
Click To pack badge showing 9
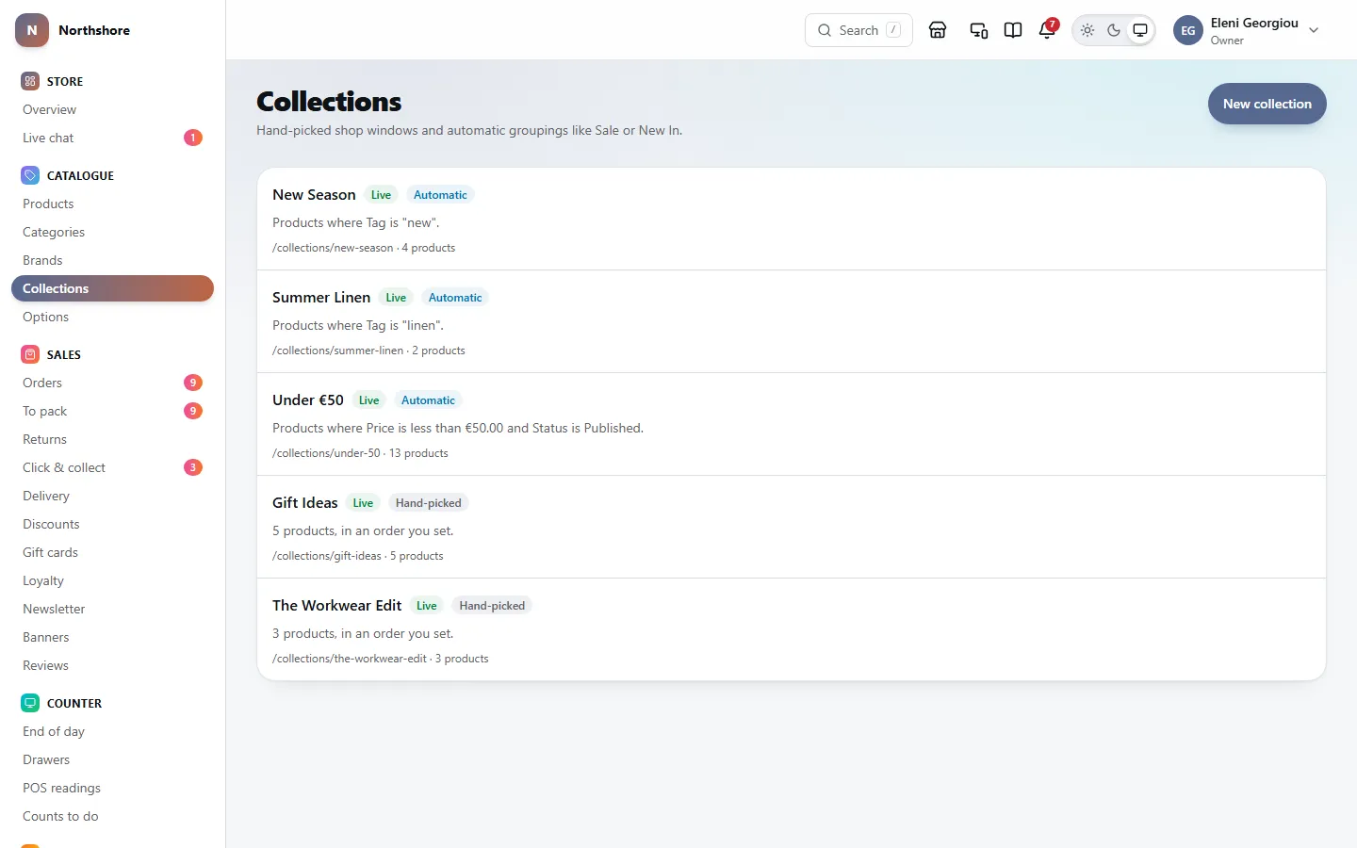click(193, 411)
